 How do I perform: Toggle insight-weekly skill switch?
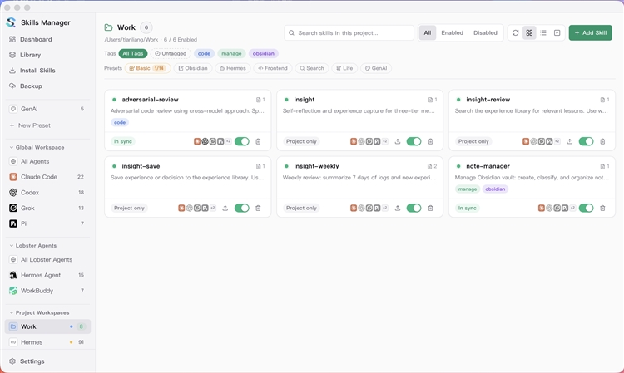point(414,209)
